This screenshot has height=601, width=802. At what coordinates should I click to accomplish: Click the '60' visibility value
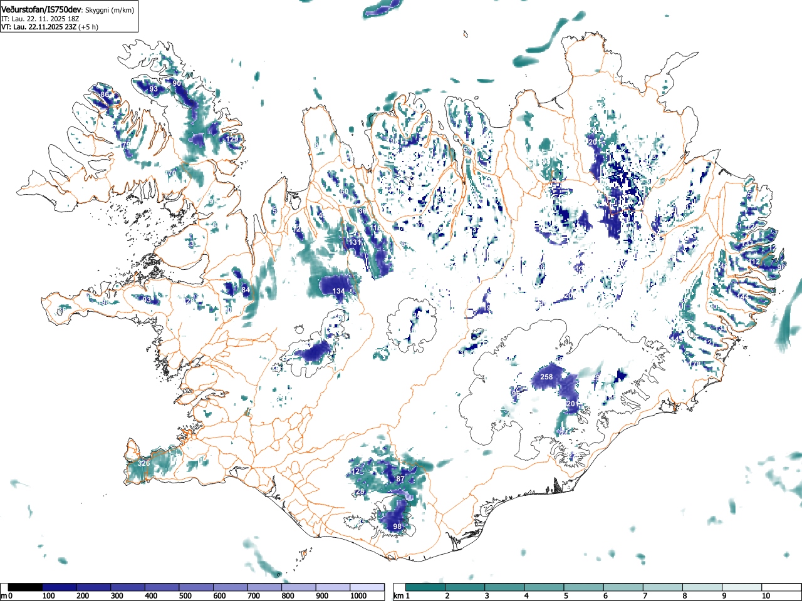point(345,192)
